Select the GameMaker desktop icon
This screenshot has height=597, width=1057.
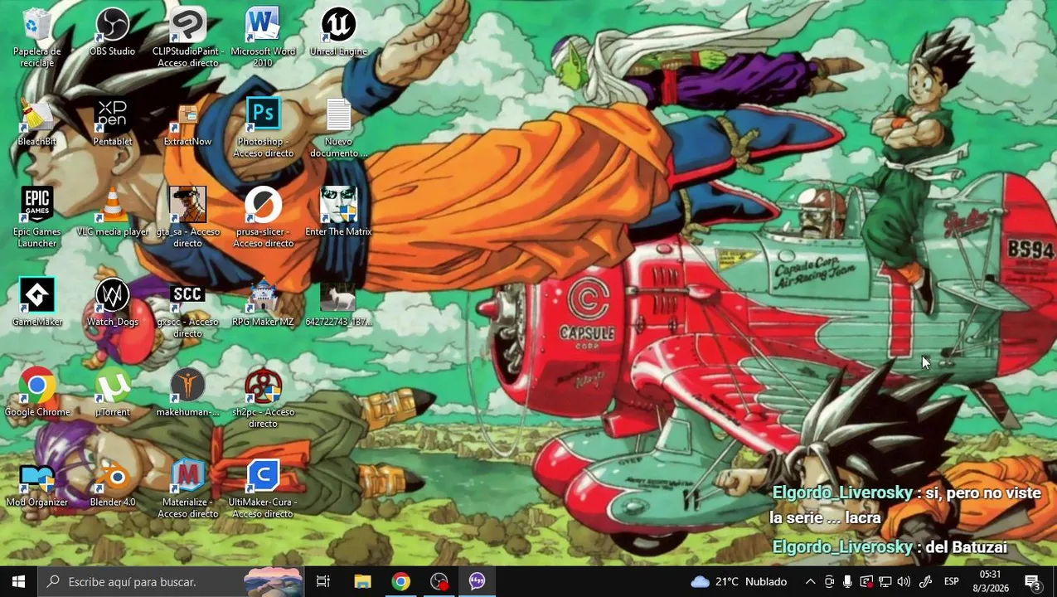pos(36,303)
